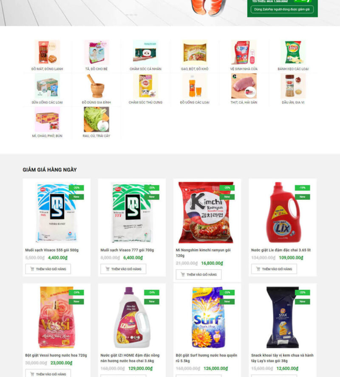Viewport: 340px width, 377px height.
Task: Open the Gạo, bột, đồ khô category icon
Action: pyautogui.click(x=195, y=52)
